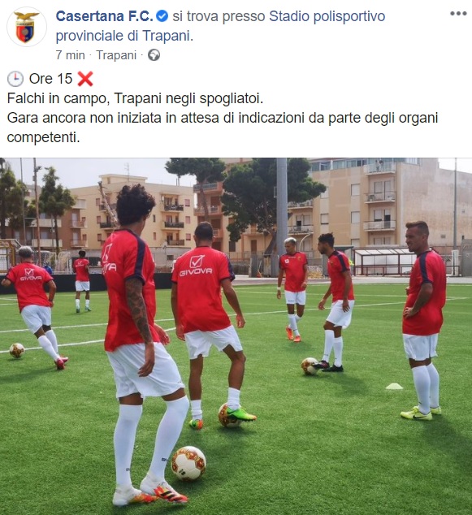This screenshot has width=472, height=515.
Task: Click the Trapani location tag
Action: coord(116,55)
